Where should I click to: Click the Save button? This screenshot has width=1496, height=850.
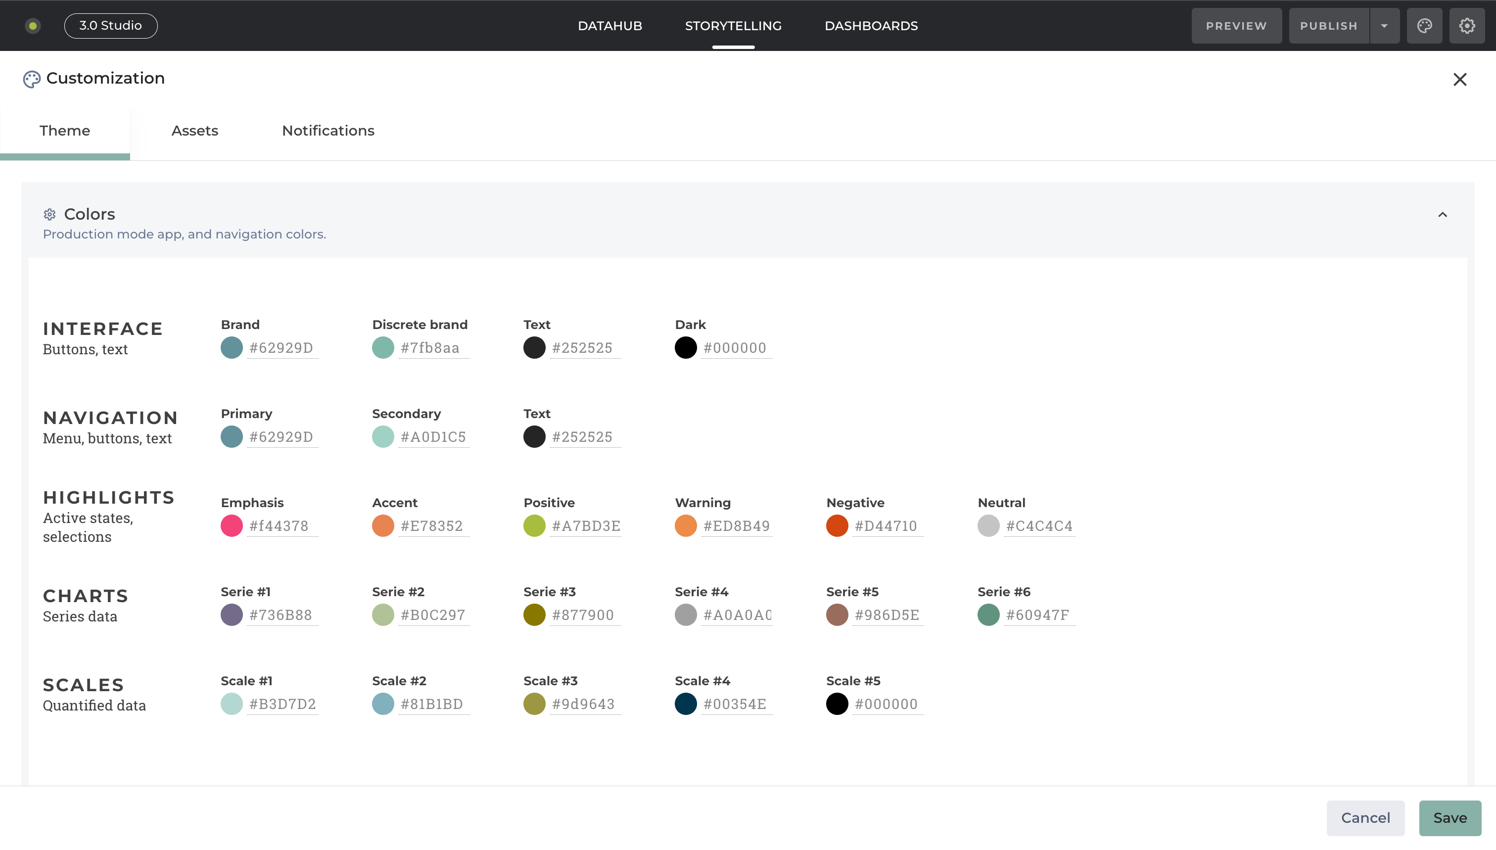point(1450,818)
